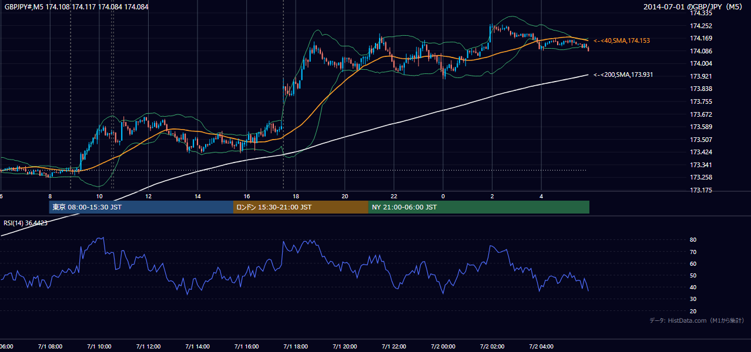Viewport: 751px width, 352px height.
Task: Open the HistData.com data source credit
Action: 697,320
